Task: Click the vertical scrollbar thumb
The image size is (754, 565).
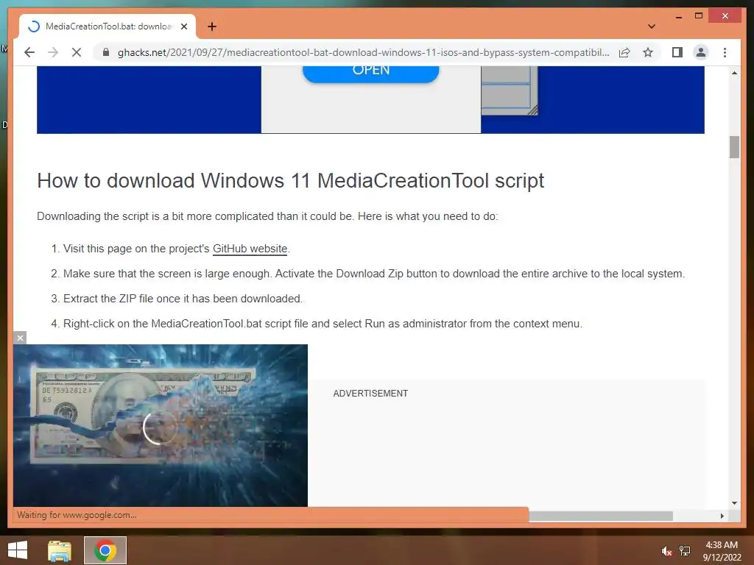Action: tap(734, 147)
